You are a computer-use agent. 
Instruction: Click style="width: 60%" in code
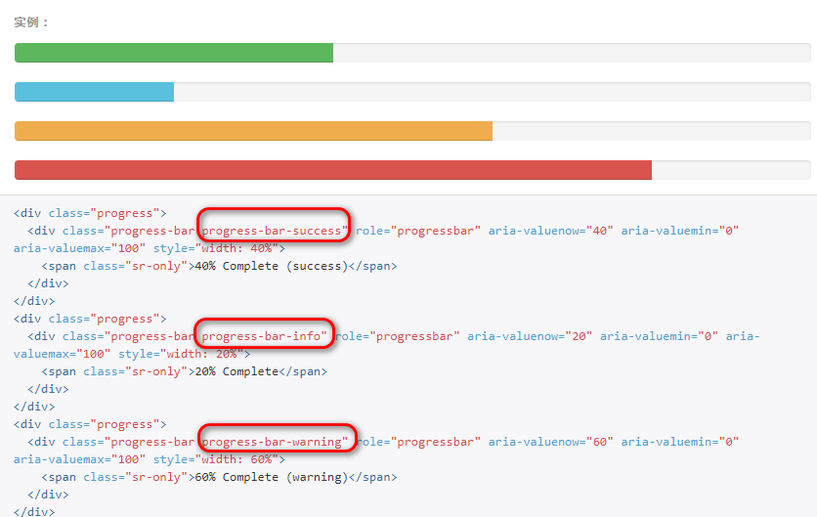tap(216, 459)
